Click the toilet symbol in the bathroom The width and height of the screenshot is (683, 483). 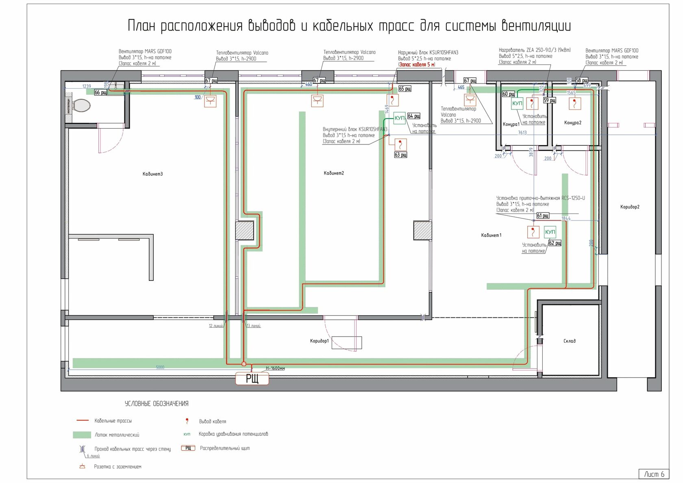(81, 106)
